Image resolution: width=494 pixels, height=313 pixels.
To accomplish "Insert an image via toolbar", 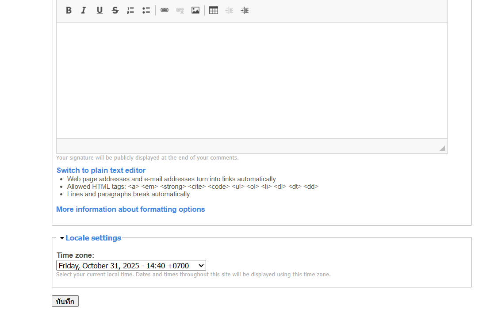I will point(195,10).
